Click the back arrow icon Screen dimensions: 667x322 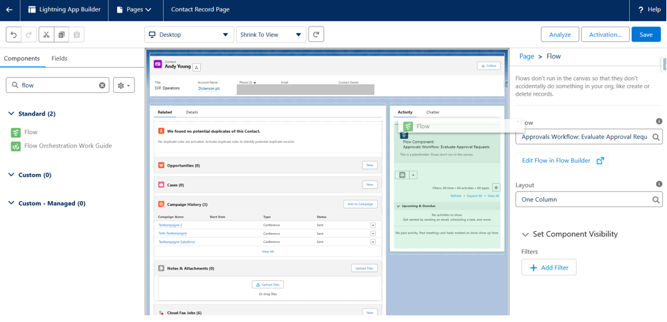9,10
